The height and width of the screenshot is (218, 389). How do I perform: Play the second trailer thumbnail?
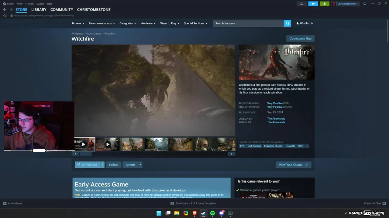point(108,144)
